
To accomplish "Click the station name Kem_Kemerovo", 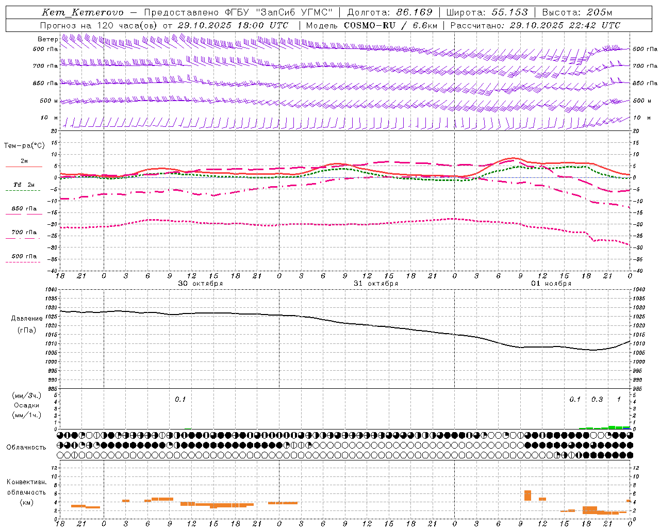I will pos(82,12).
